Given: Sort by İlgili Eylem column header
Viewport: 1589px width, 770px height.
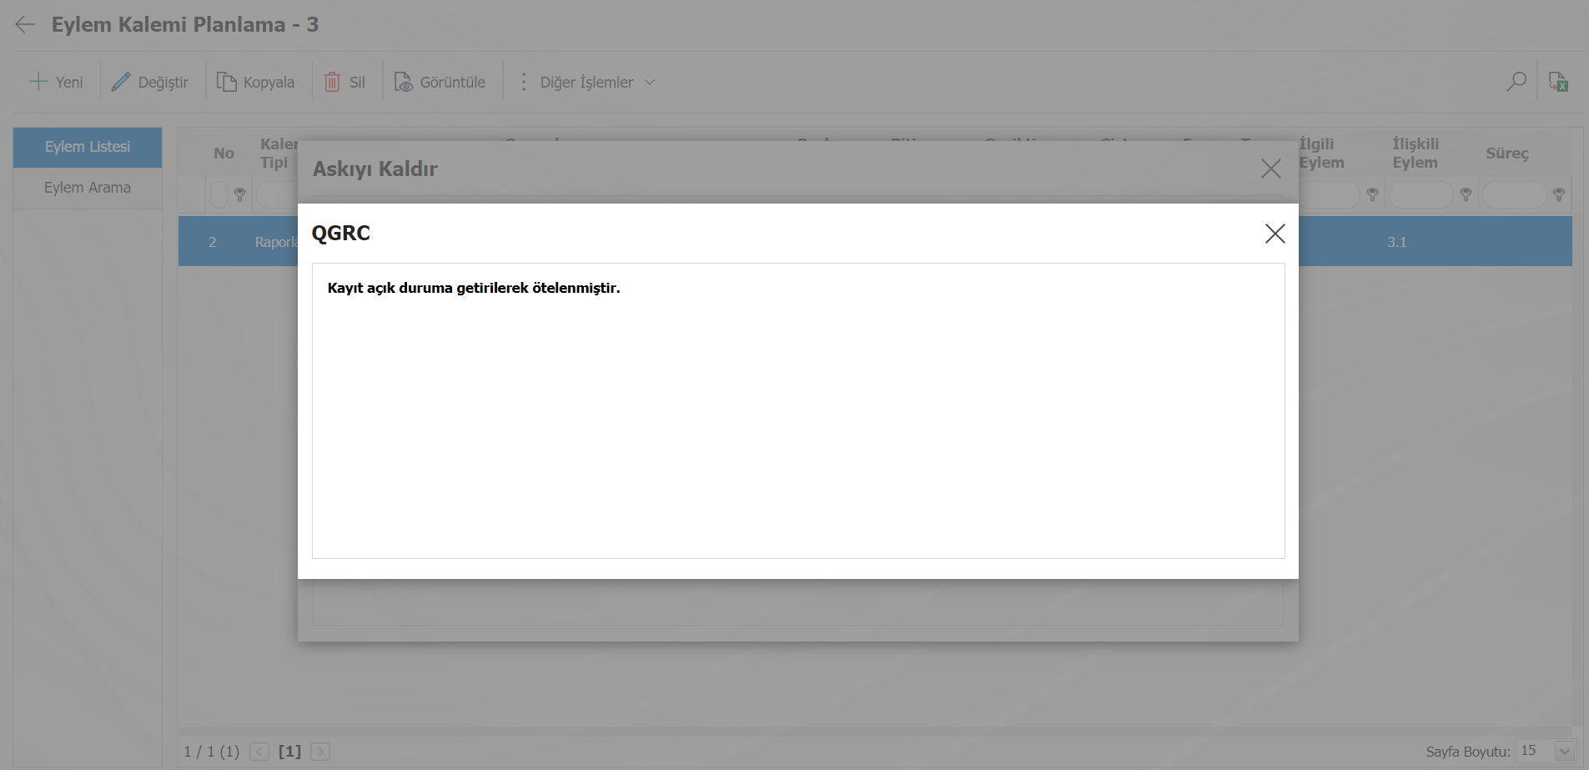Looking at the screenshot, I should (1321, 153).
